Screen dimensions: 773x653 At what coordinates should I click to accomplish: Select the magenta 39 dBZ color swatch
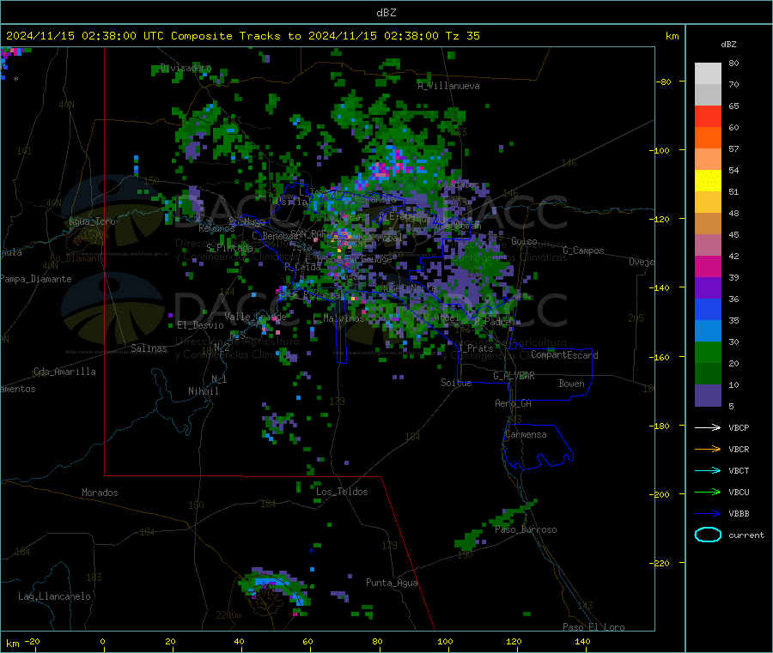pyautogui.click(x=708, y=266)
